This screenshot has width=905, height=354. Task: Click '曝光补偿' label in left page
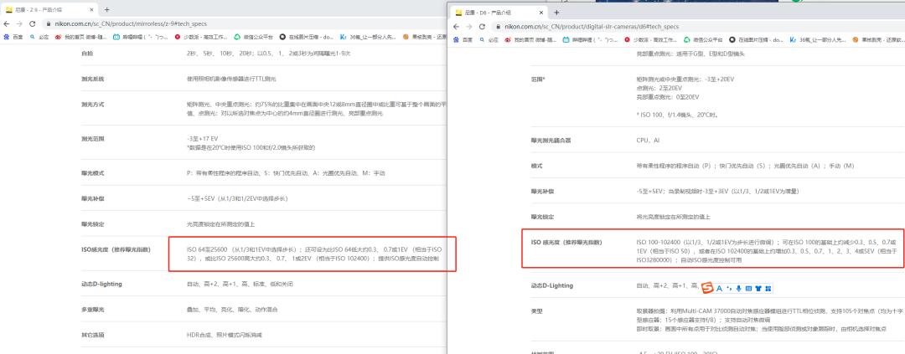pos(92,198)
